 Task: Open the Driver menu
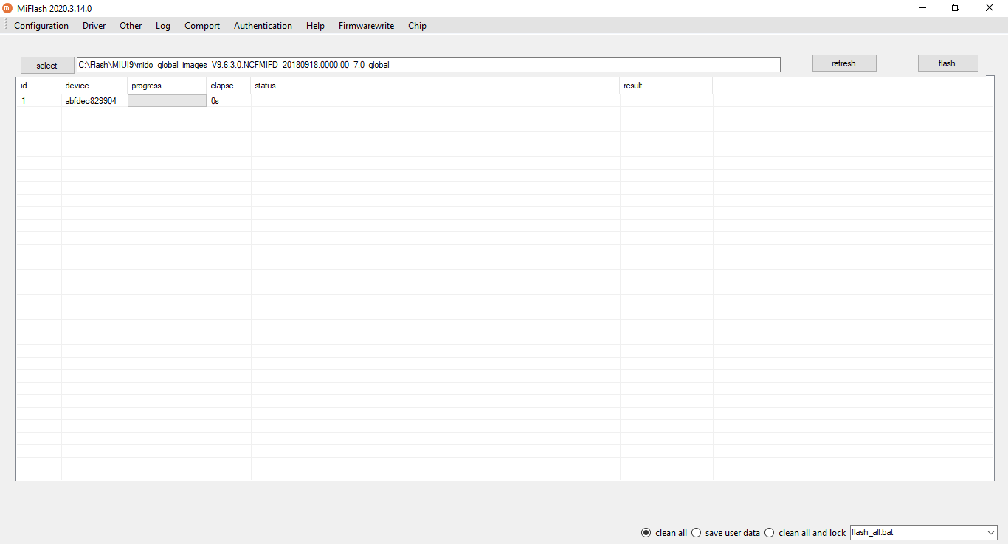point(94,26)
